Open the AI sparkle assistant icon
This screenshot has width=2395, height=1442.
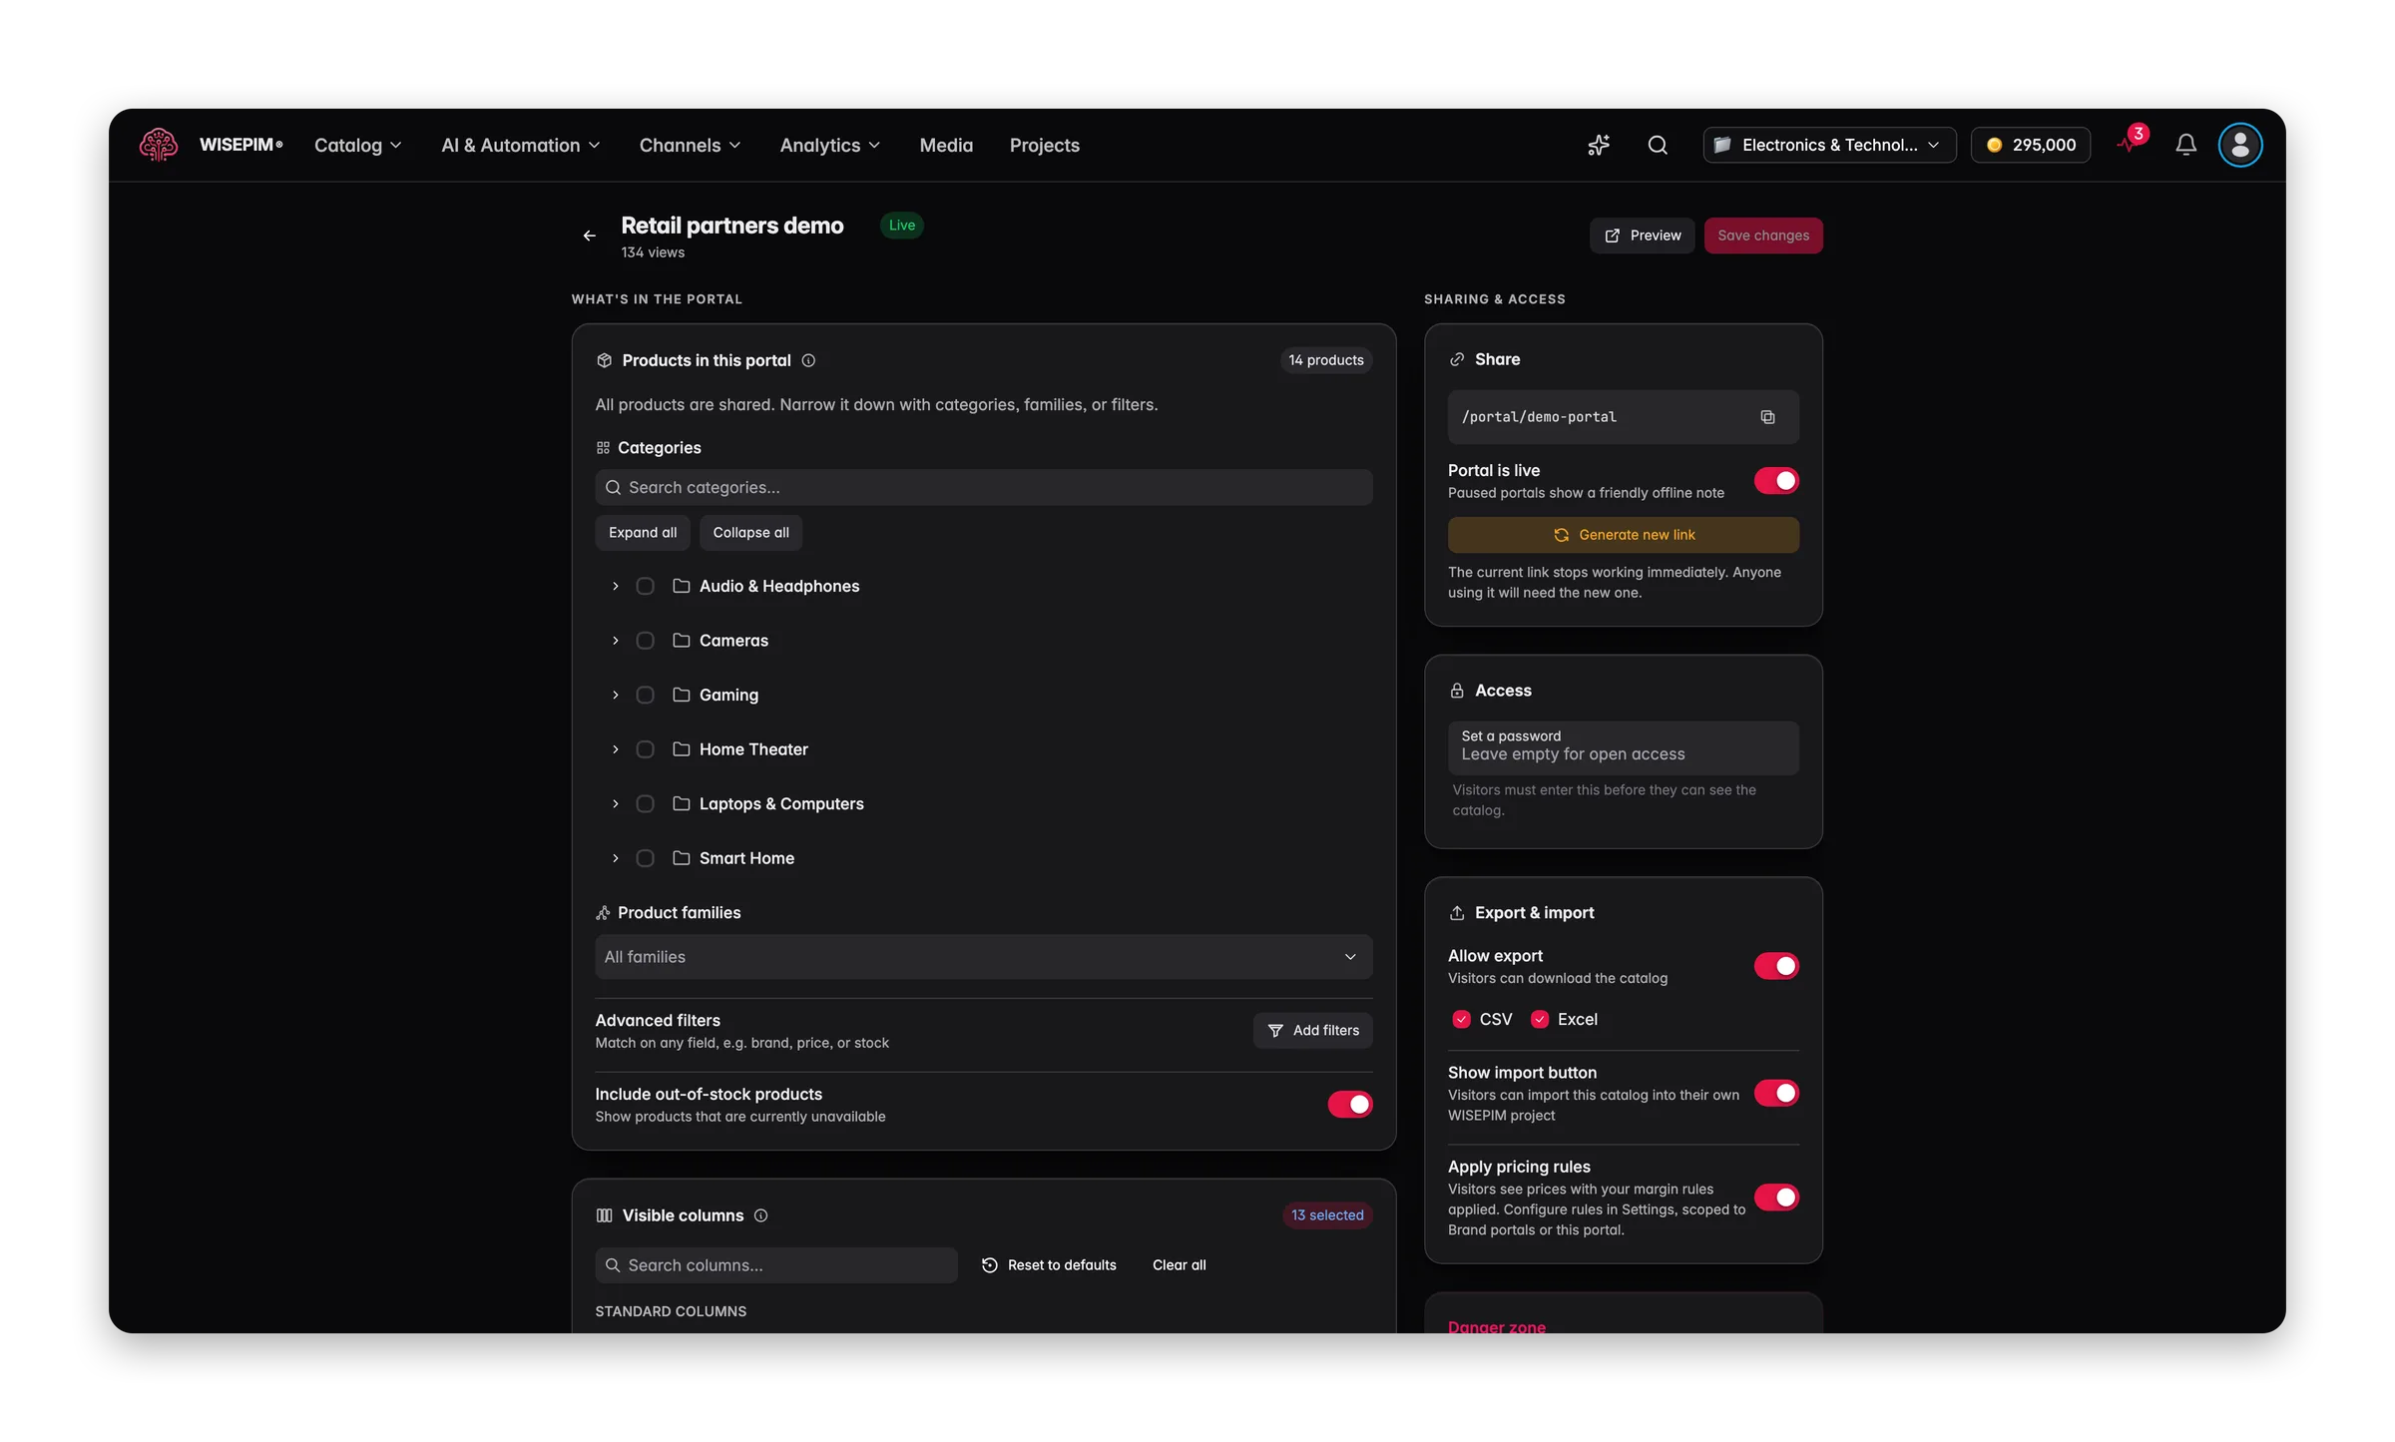[x=1599, y=145]
